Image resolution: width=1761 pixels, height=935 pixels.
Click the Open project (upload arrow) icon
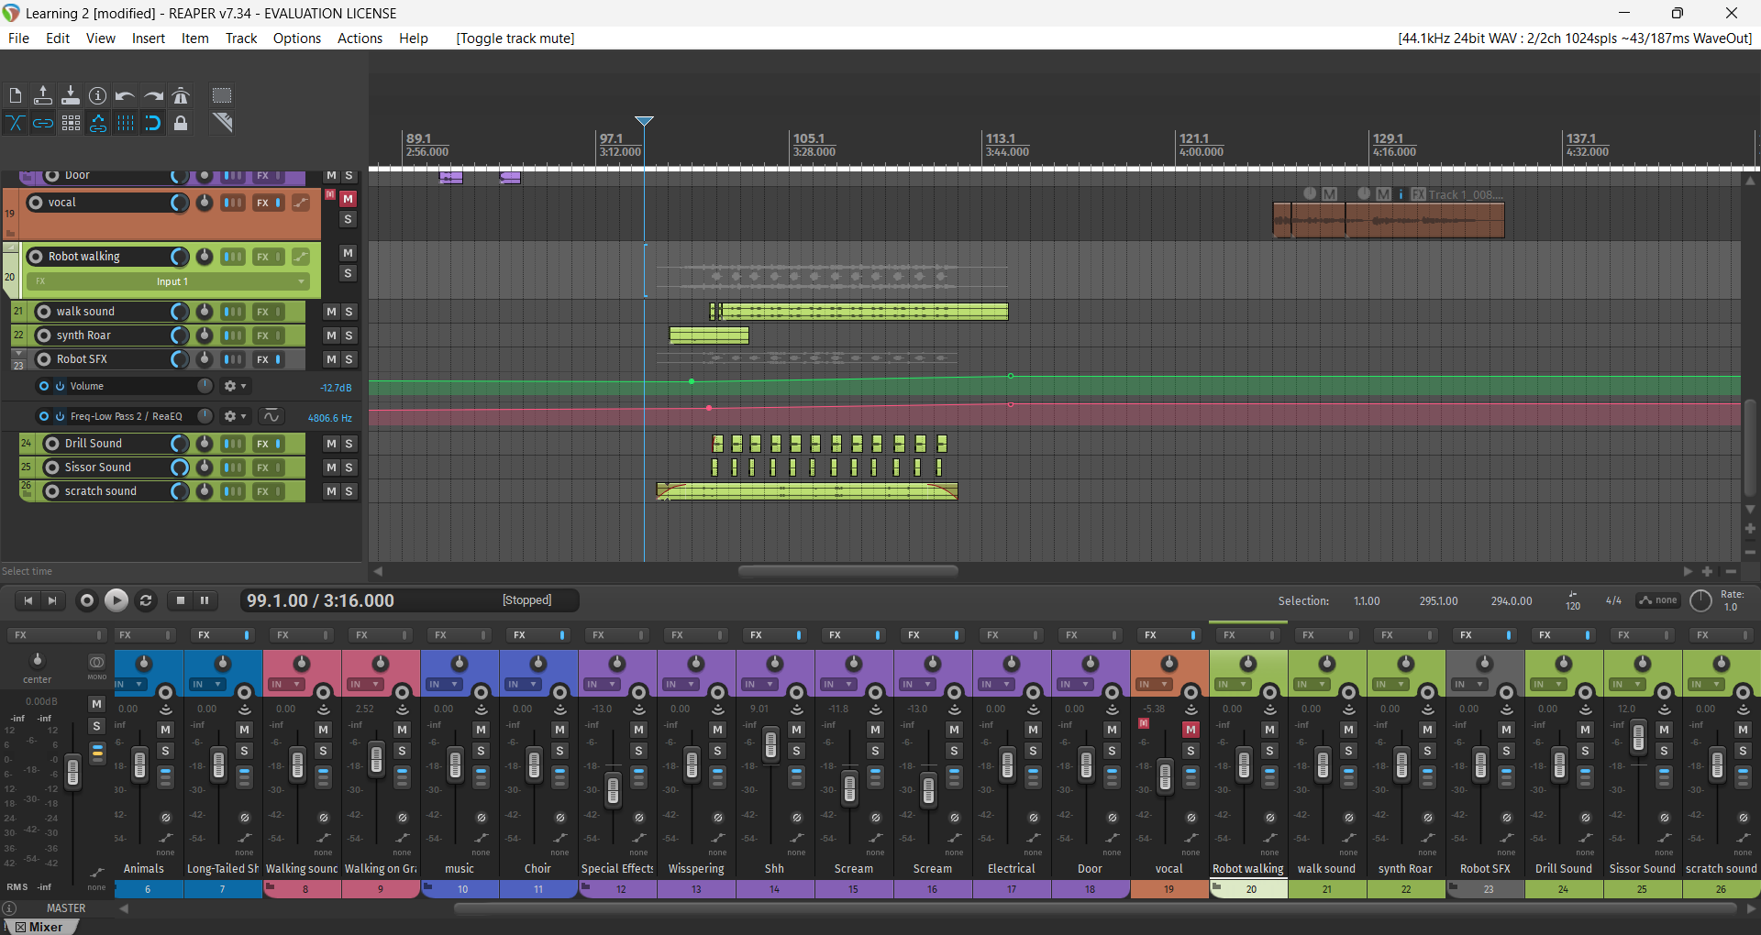[43, 95]
